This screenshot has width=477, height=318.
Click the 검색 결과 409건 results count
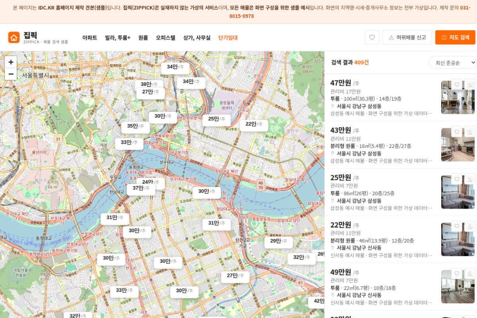coord(350,62)
